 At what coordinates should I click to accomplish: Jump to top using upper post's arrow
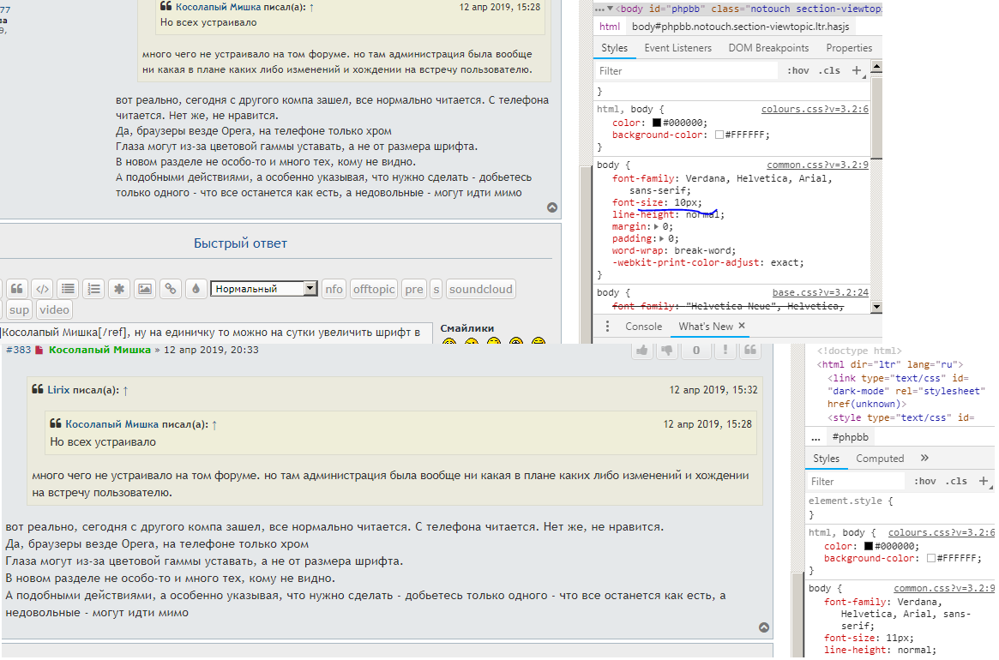click(552, 207)
